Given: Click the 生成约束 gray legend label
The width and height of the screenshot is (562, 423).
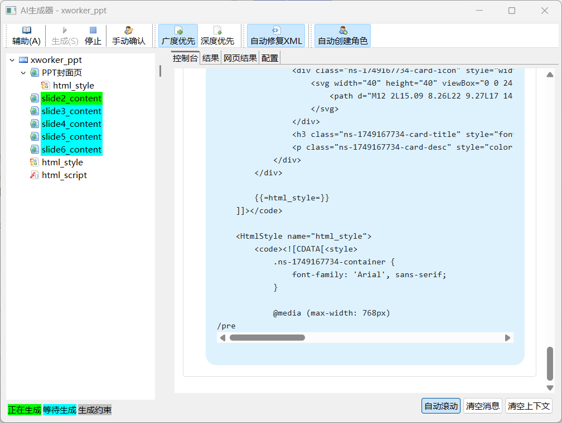Looking at the screenshot, I should tap(95, 410).
